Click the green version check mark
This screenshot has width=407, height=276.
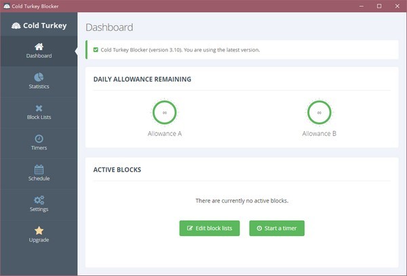[x=96, y=49]
